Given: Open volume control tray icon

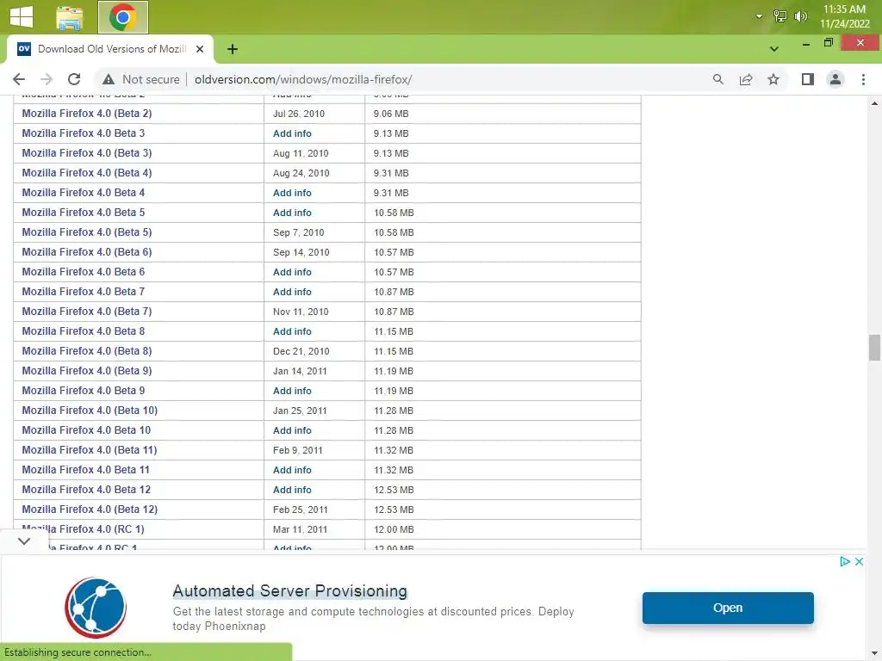Looking at the screenshot, I should (x=800, y=16).
